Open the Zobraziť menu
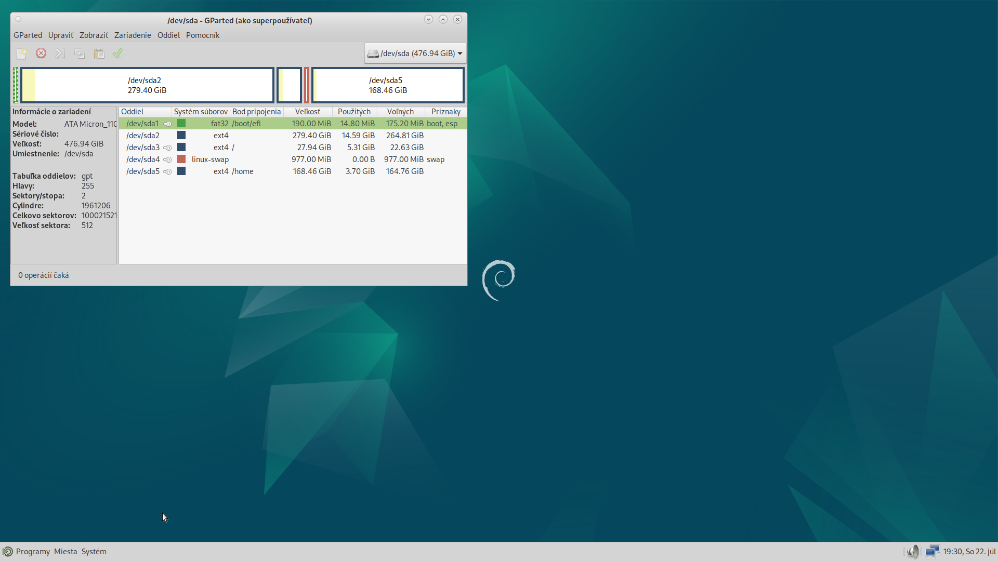The image size is (998, 561). (x=94, y=35)
